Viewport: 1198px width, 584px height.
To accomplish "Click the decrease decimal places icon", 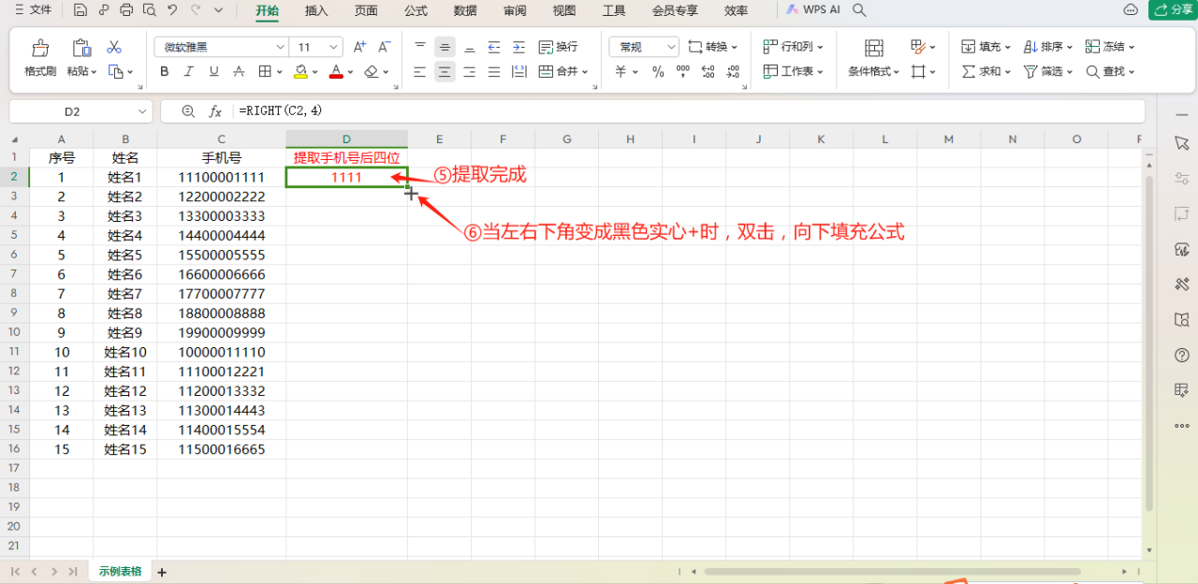I will [733, 71].
